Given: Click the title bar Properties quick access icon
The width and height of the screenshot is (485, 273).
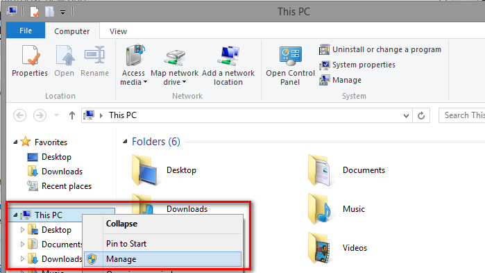Looking at the screenshot, I should click(x=34, y=12).
